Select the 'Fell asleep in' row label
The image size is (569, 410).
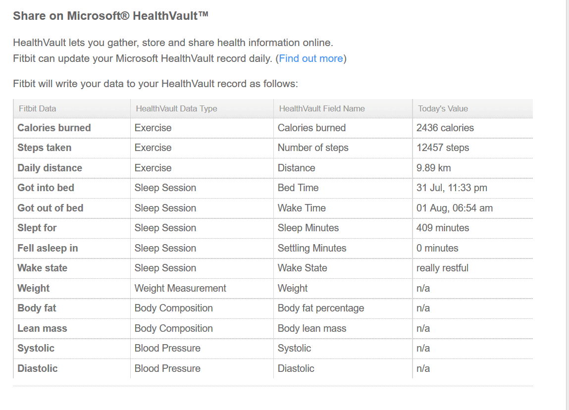click(x=48, y=248)
